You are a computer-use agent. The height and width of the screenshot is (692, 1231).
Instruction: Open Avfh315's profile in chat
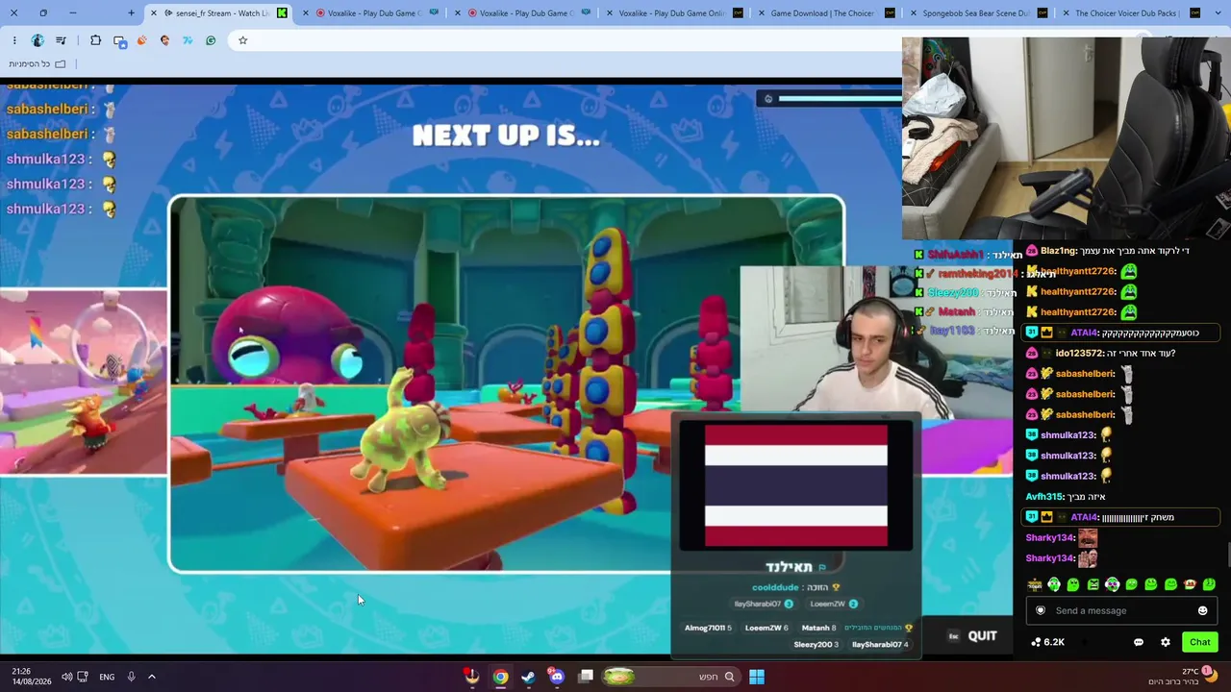(1044, 497)
